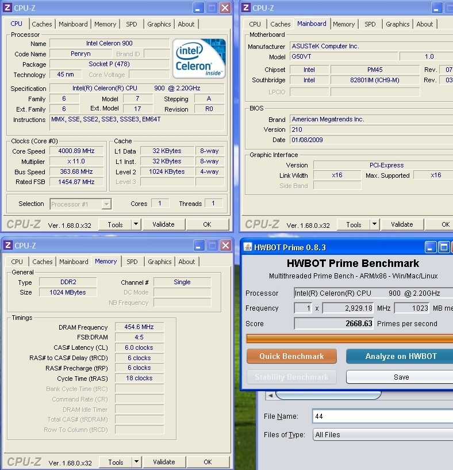Click the BIOS Date value 01/08/2009

pyautogui.click(x=371, y=140)
